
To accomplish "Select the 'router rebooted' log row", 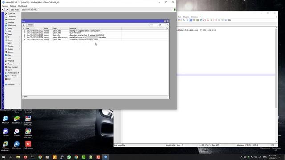I will pyautogui.click(x=95, y=33).
